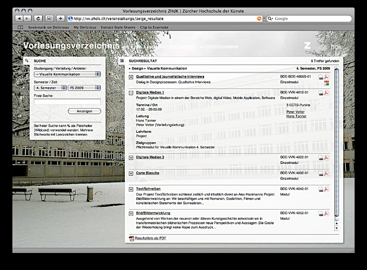This screenshot has height=270, width=367.
Task: Click Clip to Evernote bookmarklet
Action: [154, 27]
